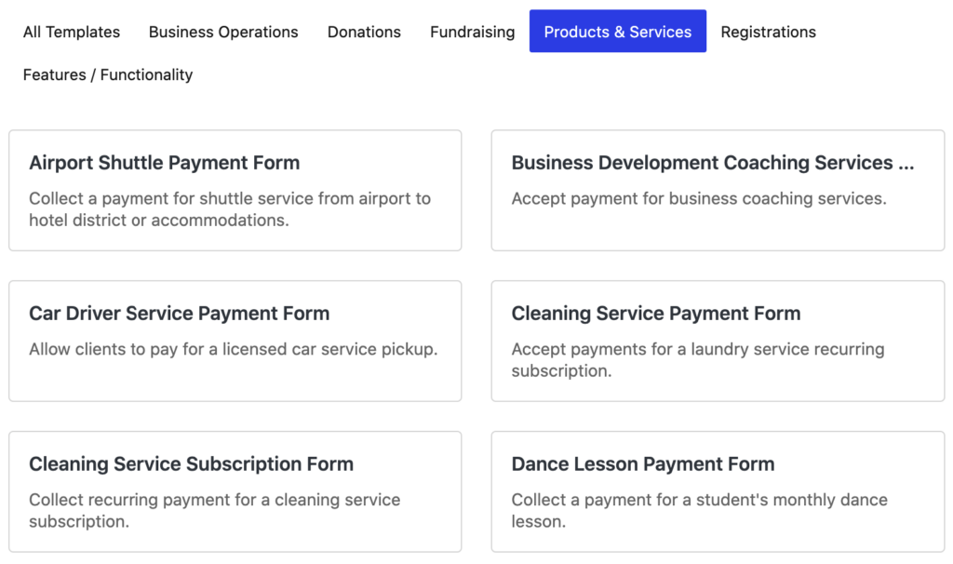Click the active Products & Services tab

pos(617,32)
